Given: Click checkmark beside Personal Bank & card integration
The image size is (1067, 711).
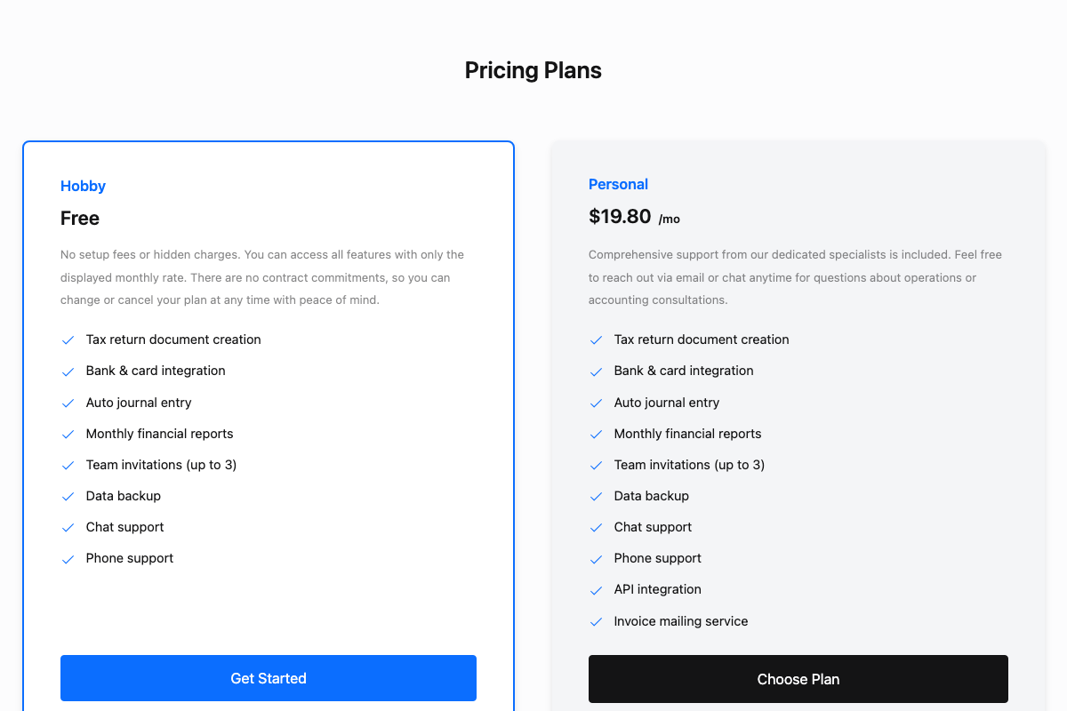Looking at the screenshot, I should point(596,371).
